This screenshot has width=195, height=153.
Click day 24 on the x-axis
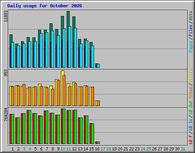[x=143, y=149]
